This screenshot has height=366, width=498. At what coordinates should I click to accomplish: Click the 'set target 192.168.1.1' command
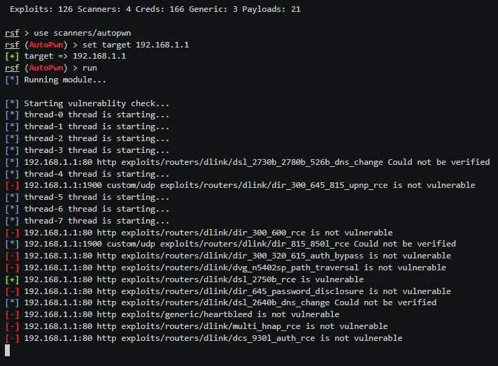136,45
